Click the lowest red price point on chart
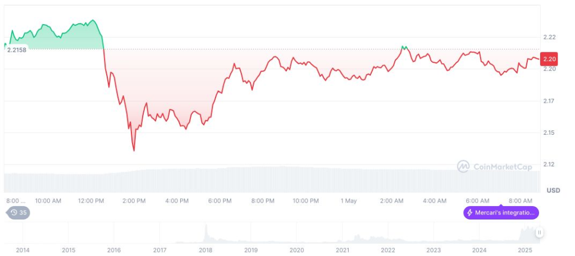575x256 pixels. (x=134, y=150)
